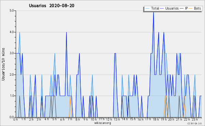Viewport: 205px width, 126px height.
Task: Click the light blue Total legend line
Action: click(148, 9)
